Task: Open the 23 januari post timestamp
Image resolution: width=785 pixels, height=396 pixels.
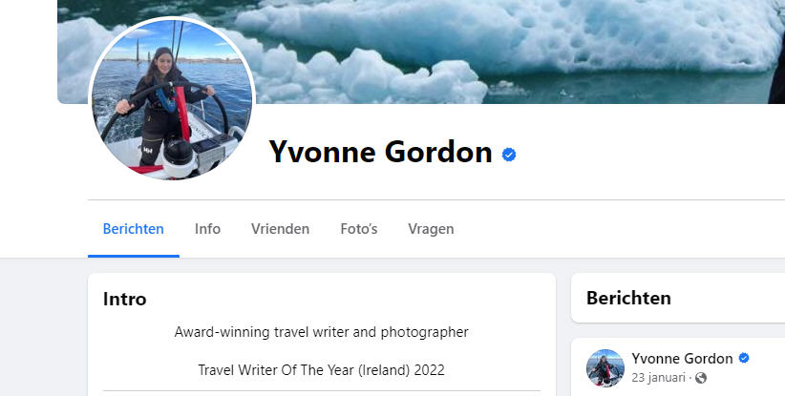Action: pyautogui.click(x=658, y=378)
